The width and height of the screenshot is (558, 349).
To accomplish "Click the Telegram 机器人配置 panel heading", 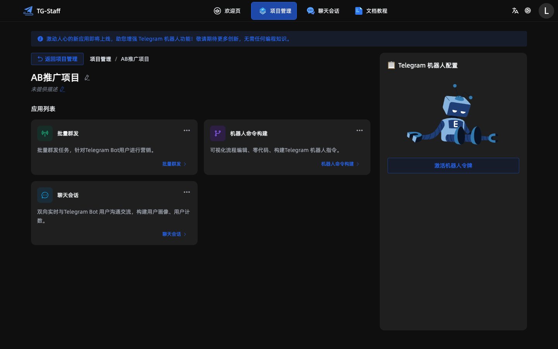I will click(428, 65).
